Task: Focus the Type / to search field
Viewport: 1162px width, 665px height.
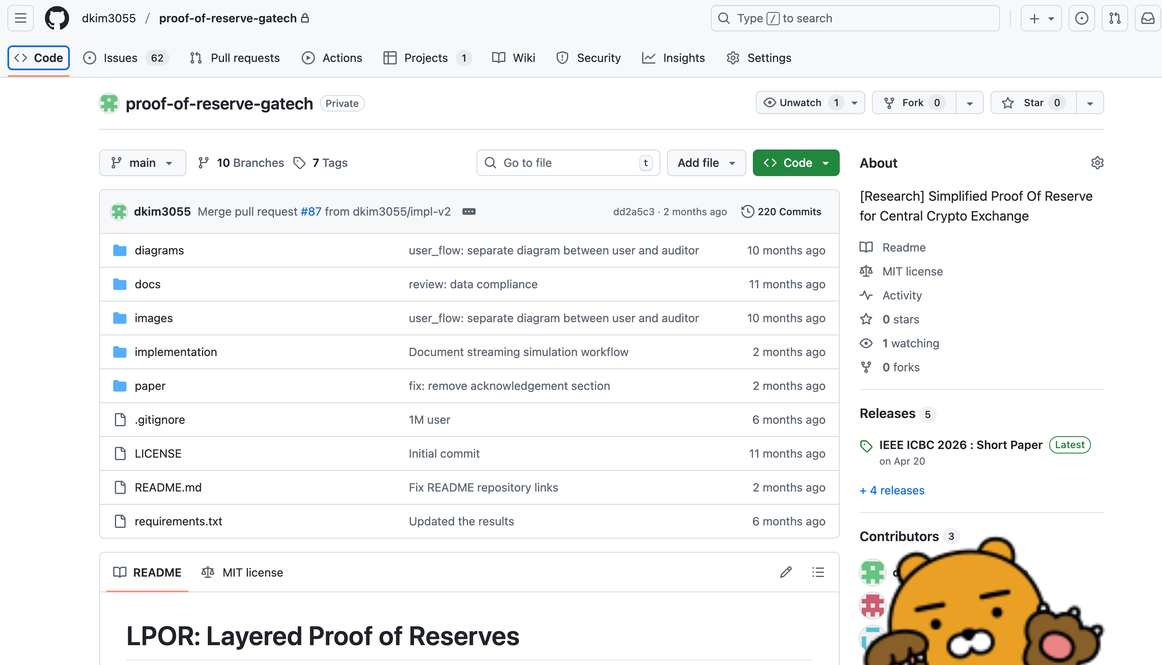Action: pyautogui.click(x=855, y=18)
